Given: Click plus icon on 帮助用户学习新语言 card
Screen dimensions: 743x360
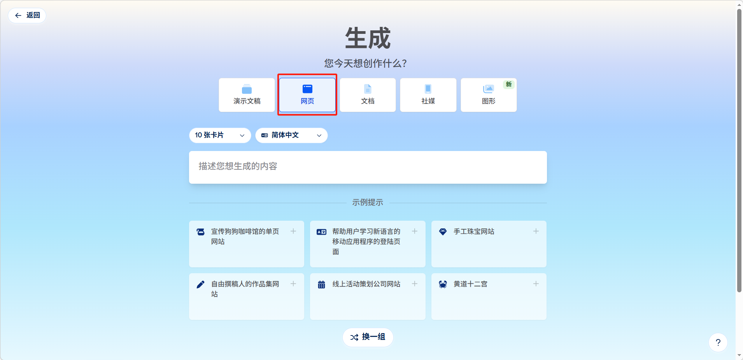Looking at the screenshot, I should click(415, 231).
